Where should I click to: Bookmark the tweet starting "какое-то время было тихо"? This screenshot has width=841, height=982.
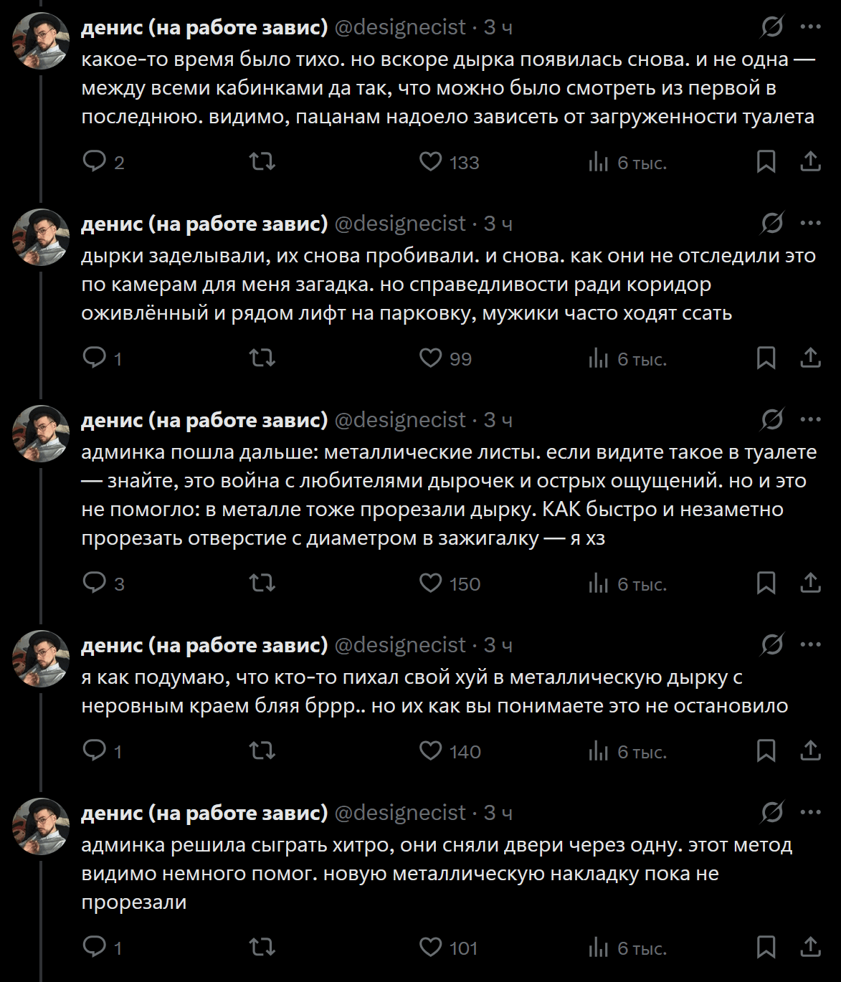coord(766,161)
